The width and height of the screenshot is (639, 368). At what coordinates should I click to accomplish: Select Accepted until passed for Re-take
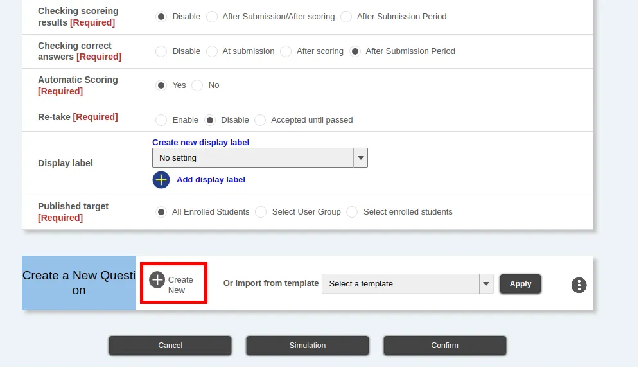point(260,120)
